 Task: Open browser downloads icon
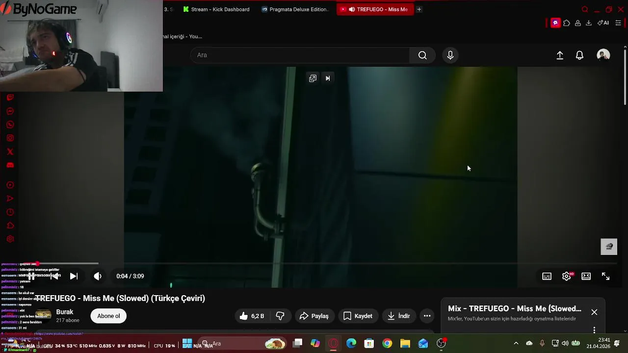589,23
